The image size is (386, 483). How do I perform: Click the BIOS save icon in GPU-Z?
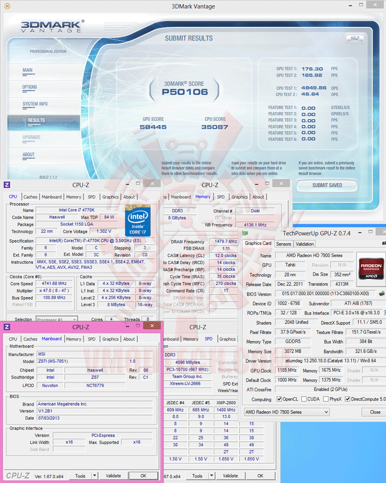click(x=382, y=294)
